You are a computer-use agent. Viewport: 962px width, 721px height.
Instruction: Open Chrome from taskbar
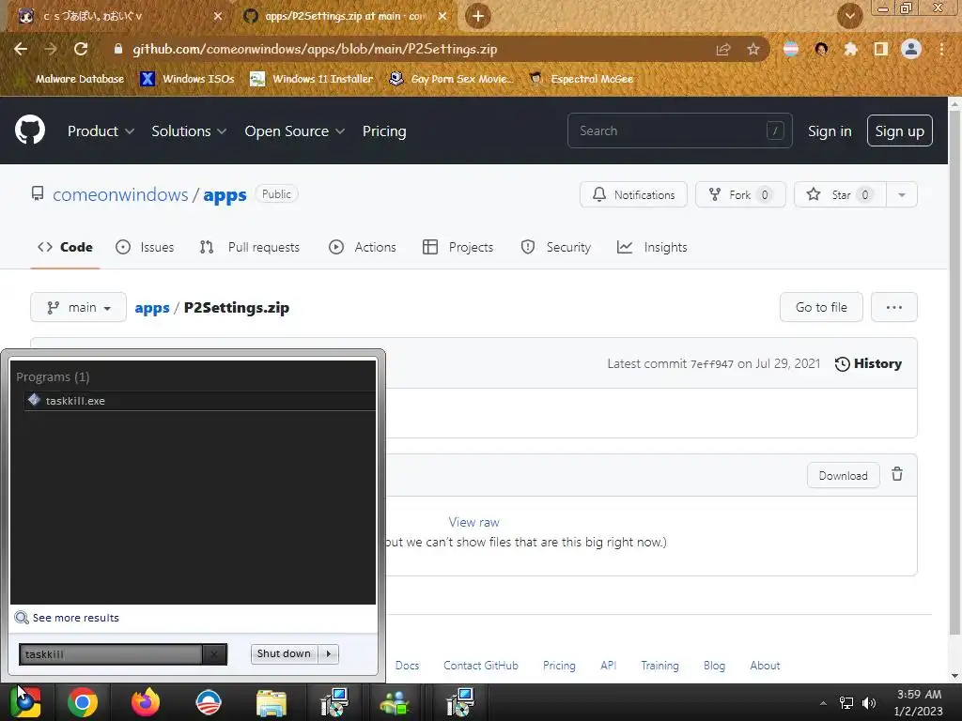83,702
